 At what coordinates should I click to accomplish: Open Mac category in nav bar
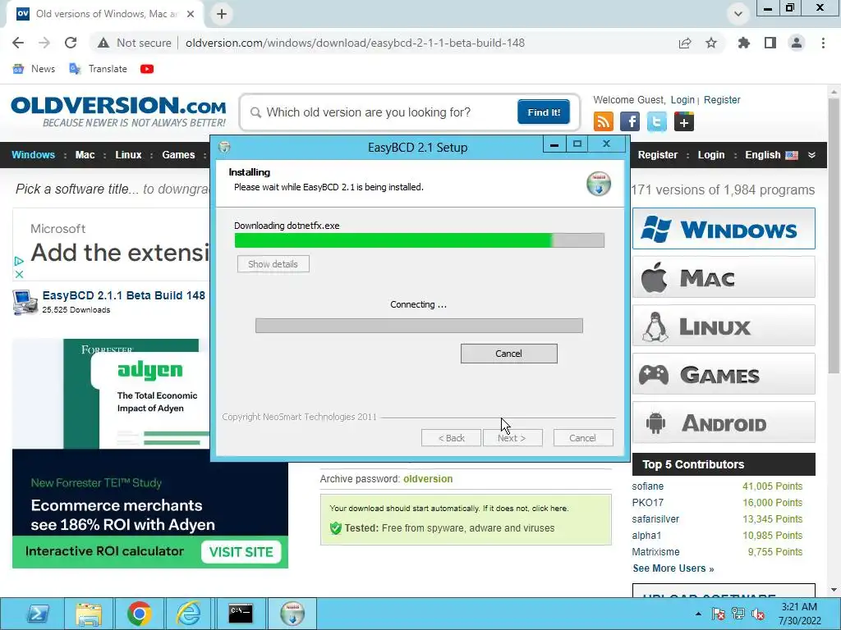coord(85,155)
